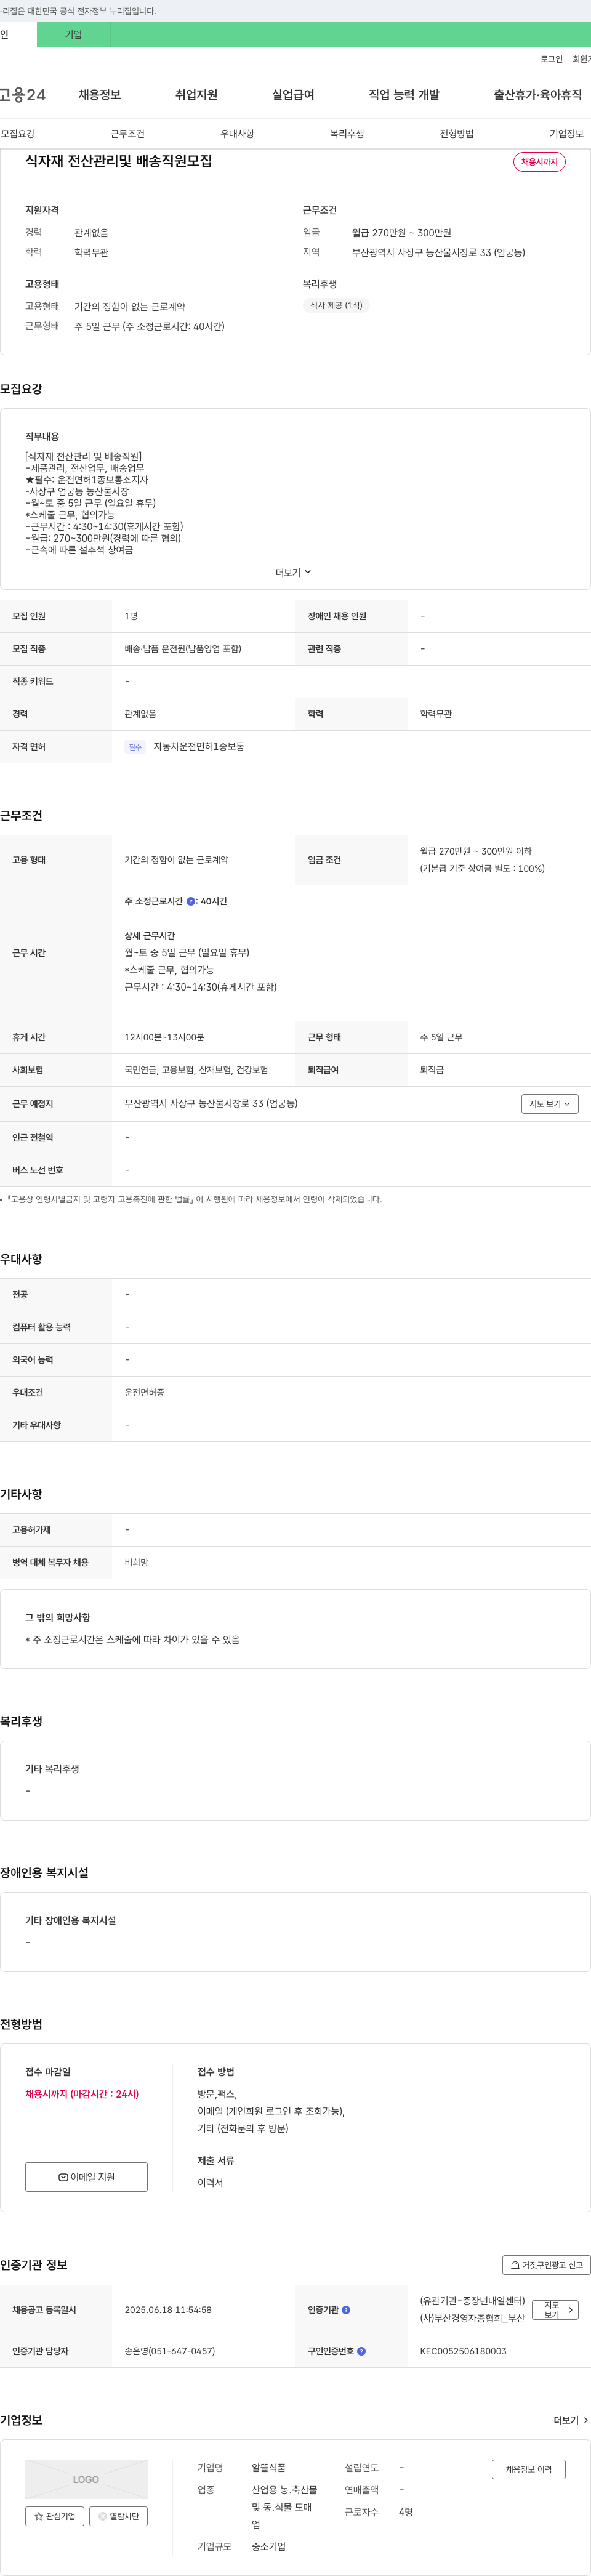The image size is (591, 2576).
Task: Click the 채용시까지 status badge
Action: point(539,162)
